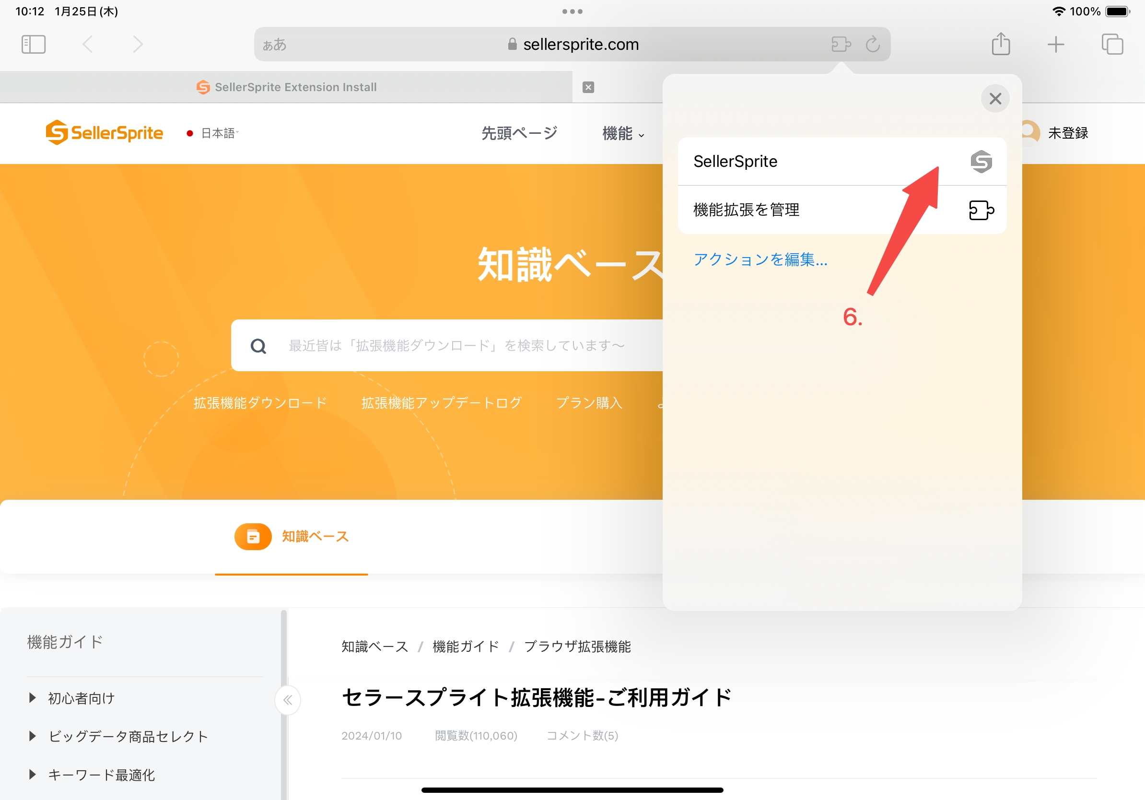Screen dimensions: 1145x800
Task: Open 拡張機能アップデートログ quick link
Action: click(441, 403)
